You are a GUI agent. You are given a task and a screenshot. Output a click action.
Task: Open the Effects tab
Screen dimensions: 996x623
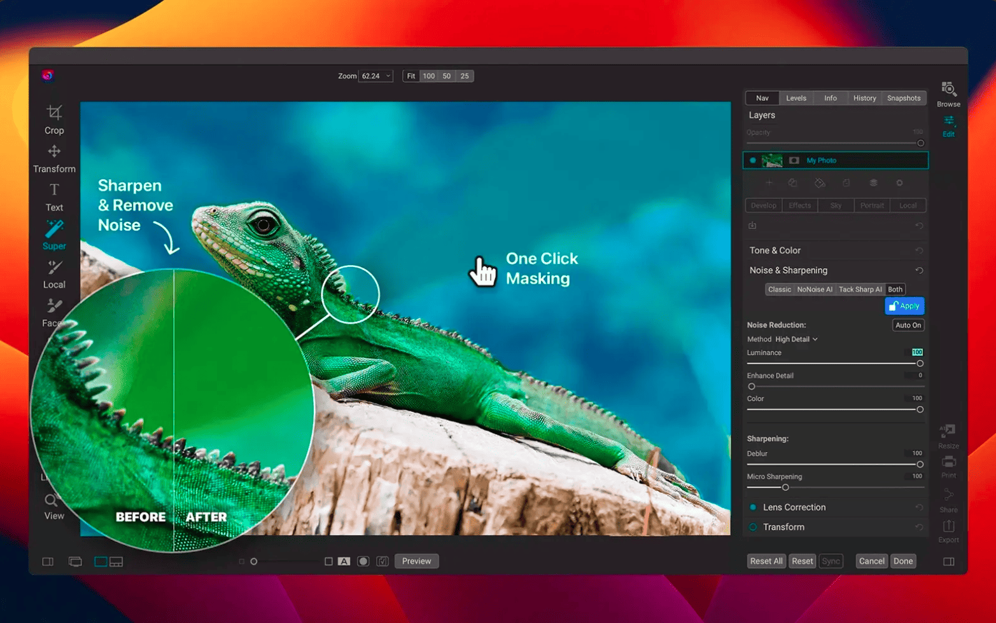[799, 205]
